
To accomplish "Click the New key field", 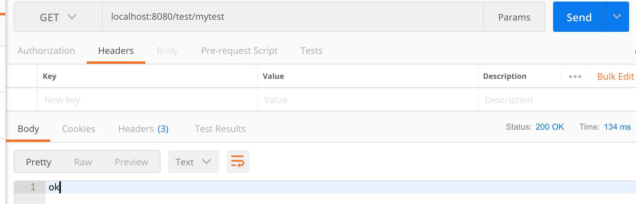I will pos(148,100).
